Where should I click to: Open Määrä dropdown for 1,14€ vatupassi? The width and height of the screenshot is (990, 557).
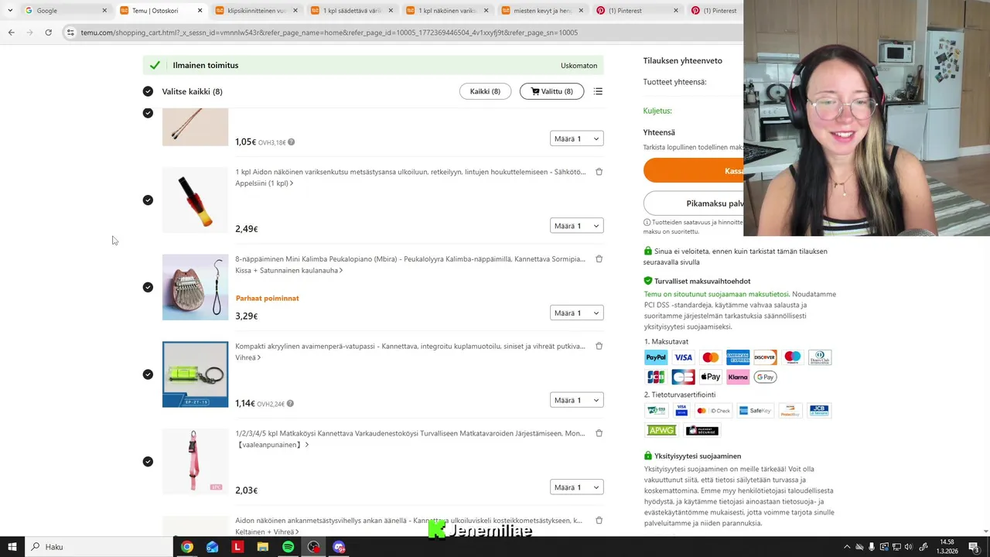(x=576, y=400)
